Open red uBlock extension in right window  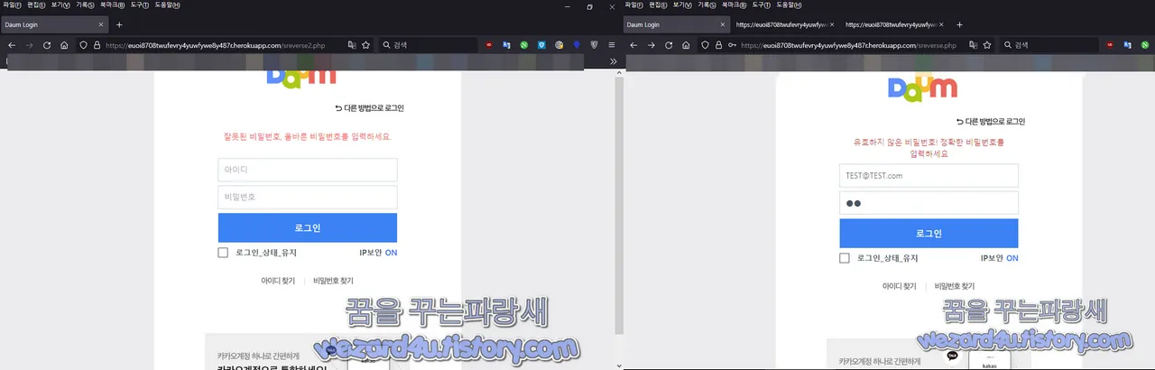pos(1109,44)
